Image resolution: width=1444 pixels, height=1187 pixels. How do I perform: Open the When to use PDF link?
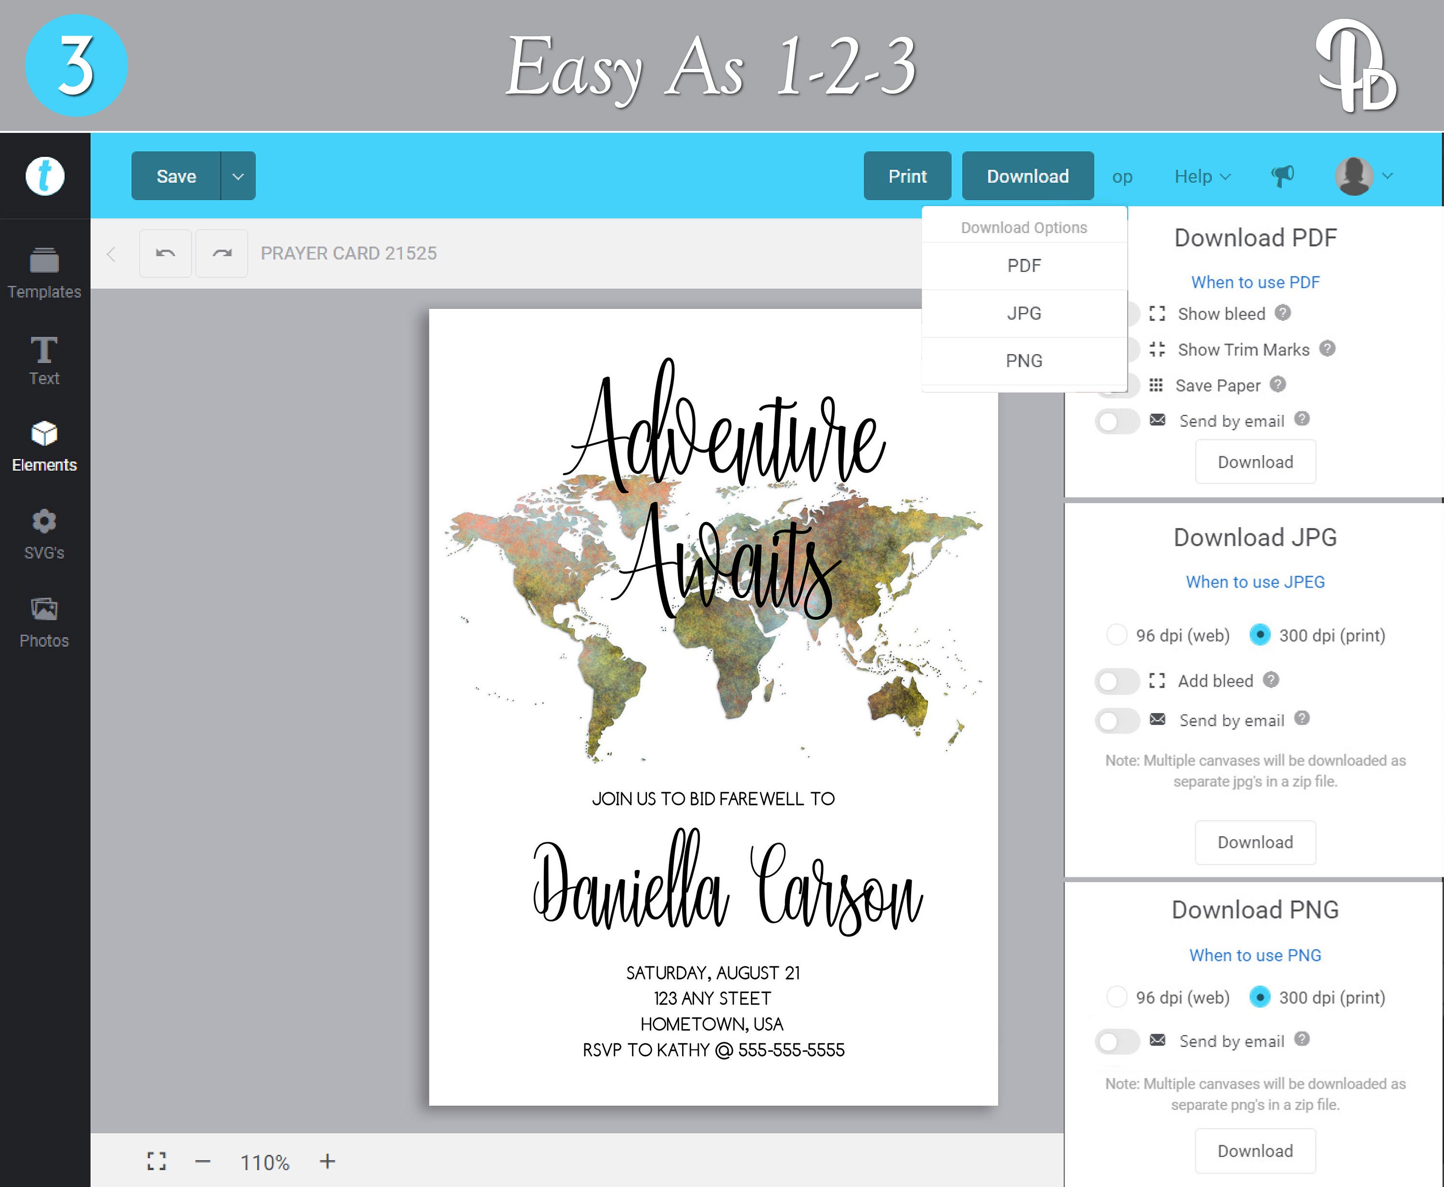(x=1255, y=281)
